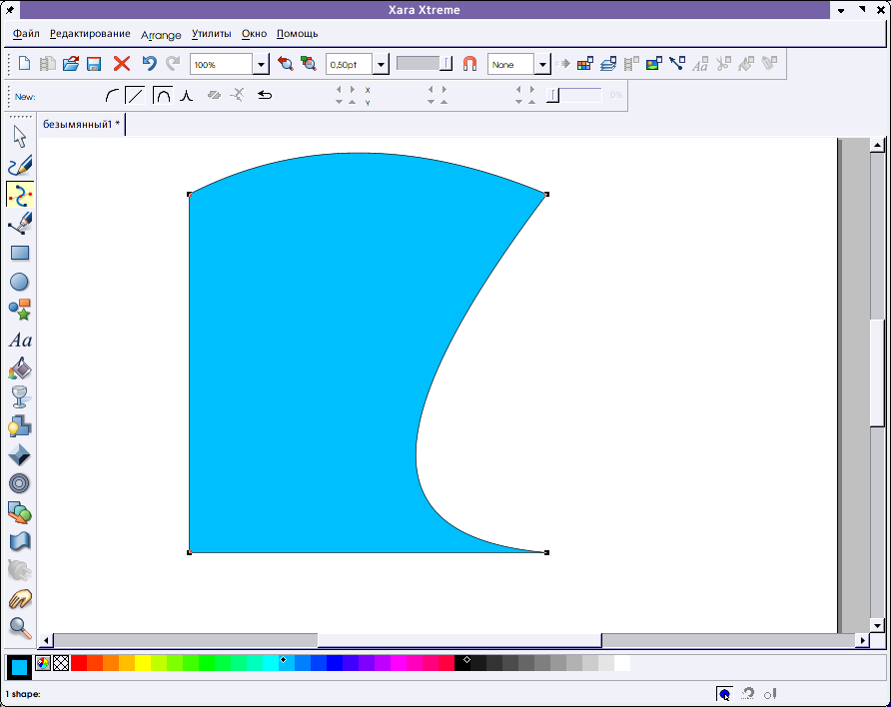Choose the Rectangle tool

(20, 254)
